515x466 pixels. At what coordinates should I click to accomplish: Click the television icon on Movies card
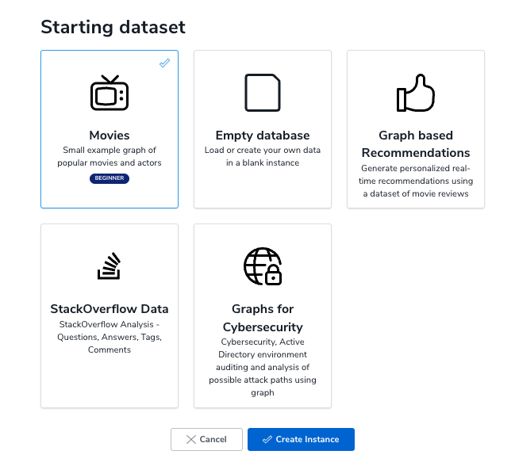[x=110, y=93]
